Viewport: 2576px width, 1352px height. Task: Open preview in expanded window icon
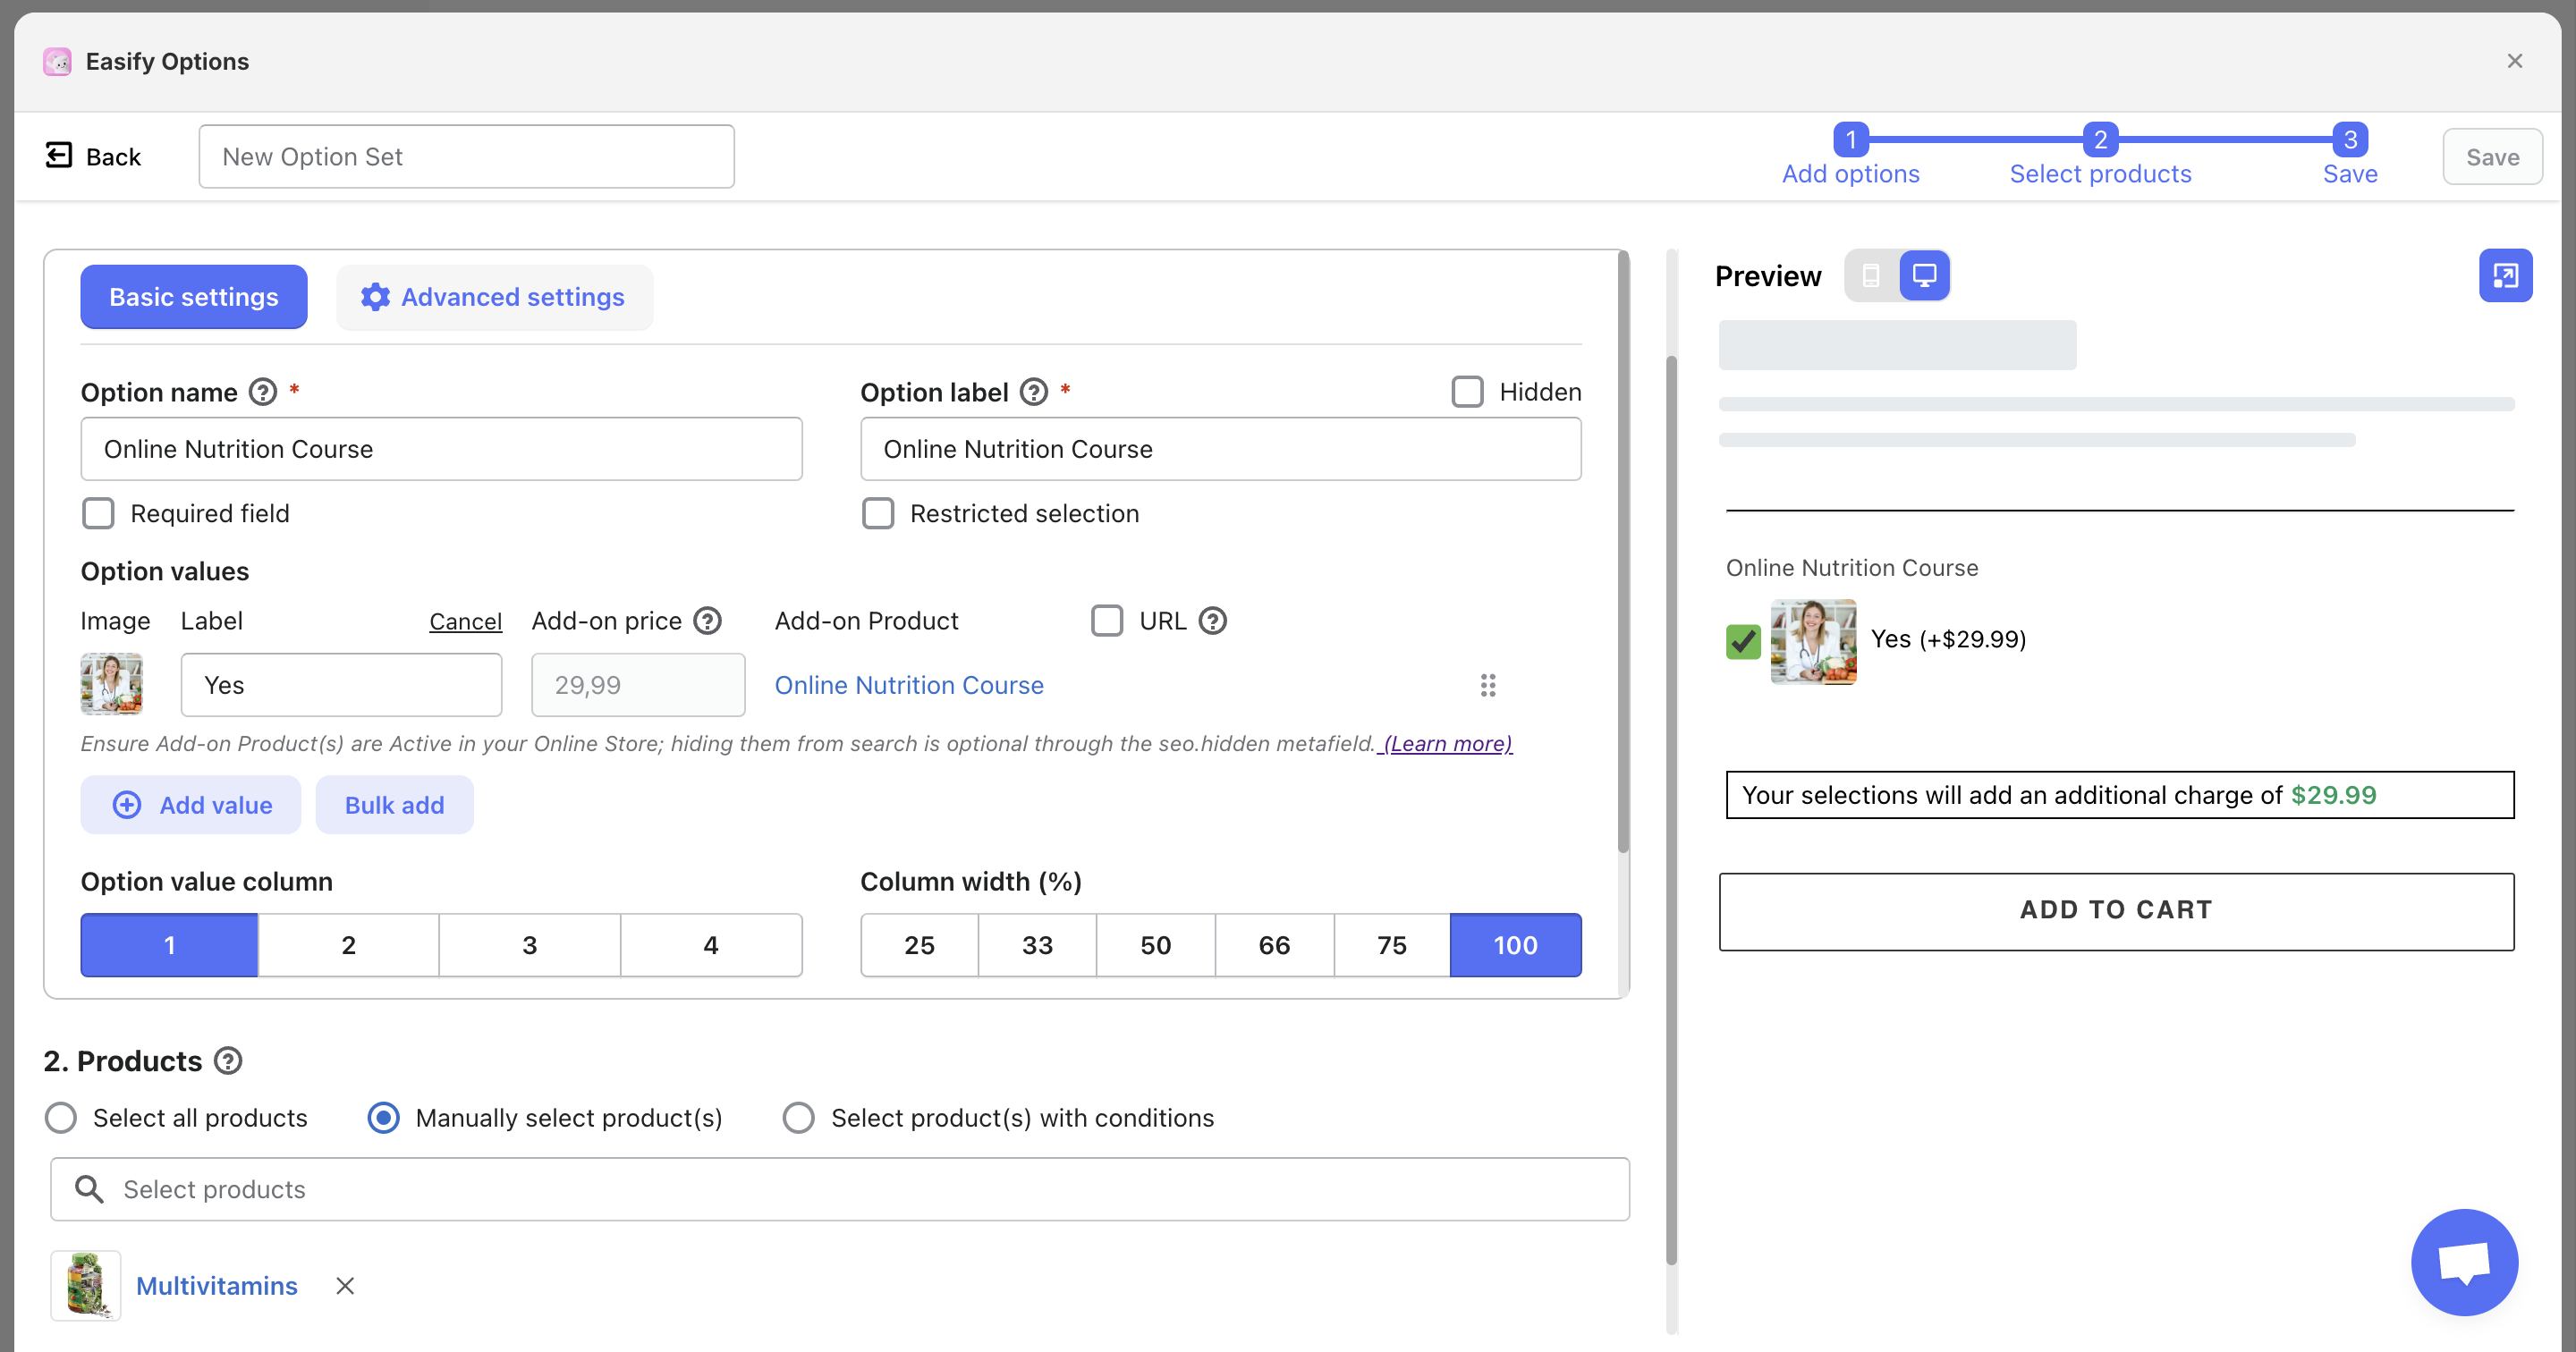tap(2505, 275)
